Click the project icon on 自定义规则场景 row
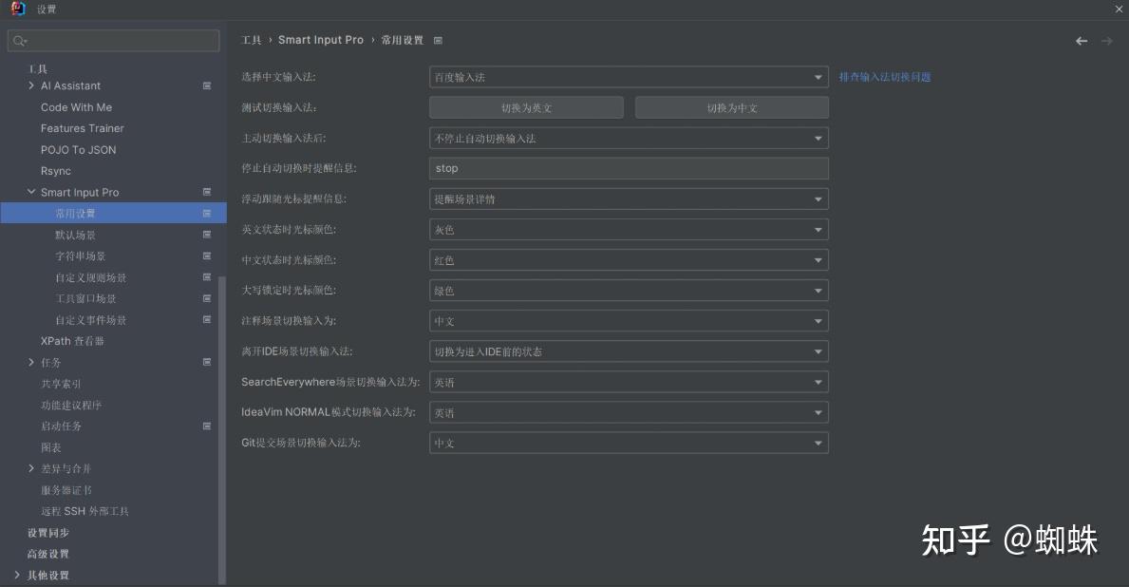This screenshot has width=1129, height=587. (x=207, y=276)
